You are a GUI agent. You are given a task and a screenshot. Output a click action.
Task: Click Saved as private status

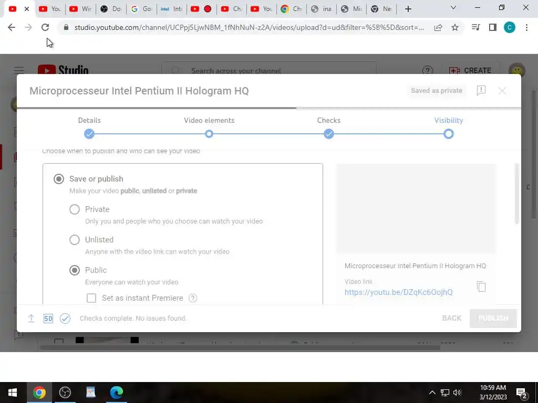(x=437, y=90)
